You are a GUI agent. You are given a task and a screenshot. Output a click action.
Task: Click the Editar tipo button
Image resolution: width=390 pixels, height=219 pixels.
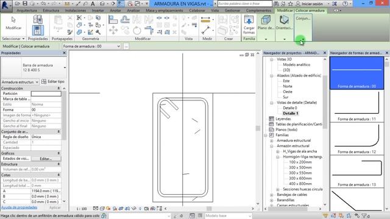pyautogui.click(x=53, y=82)
